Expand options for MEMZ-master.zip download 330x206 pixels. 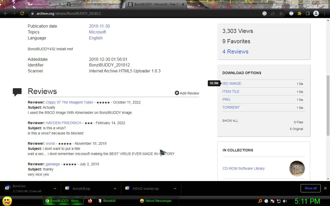[x=175, y=188]
